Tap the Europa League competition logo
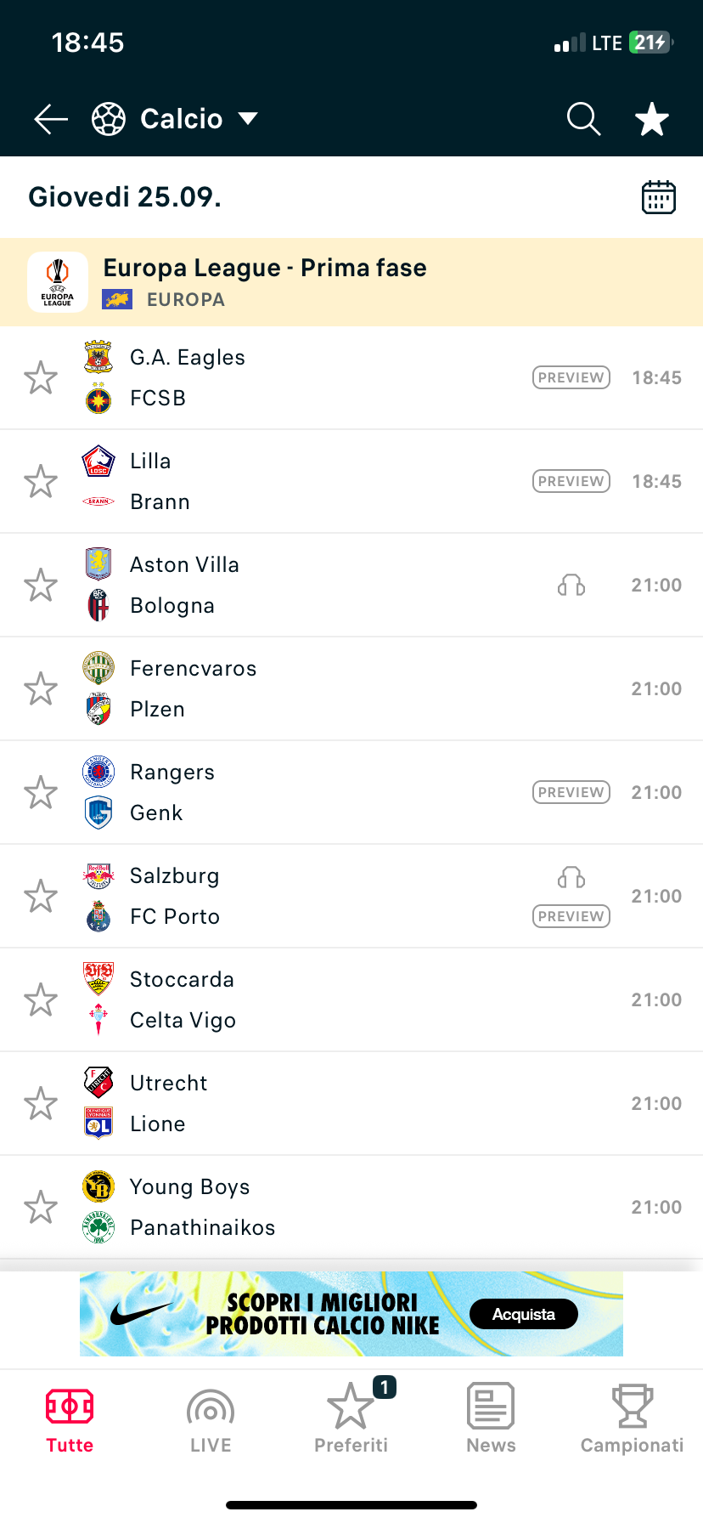 pyautogui.click(x=58, y=282)
